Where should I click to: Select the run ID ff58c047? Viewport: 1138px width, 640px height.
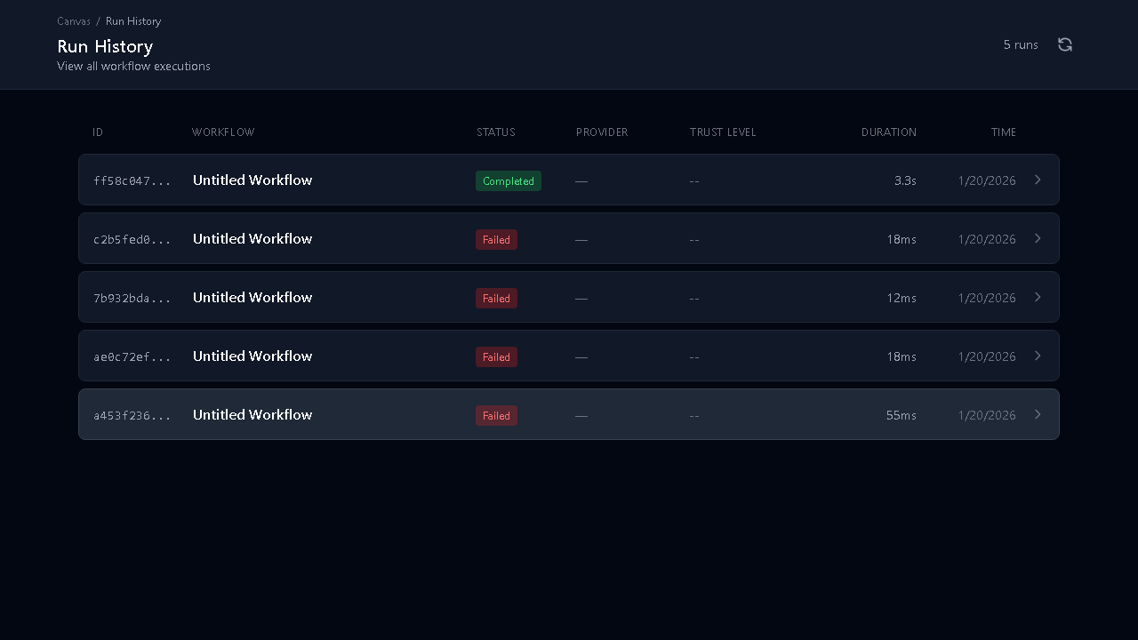coord(132,180)
